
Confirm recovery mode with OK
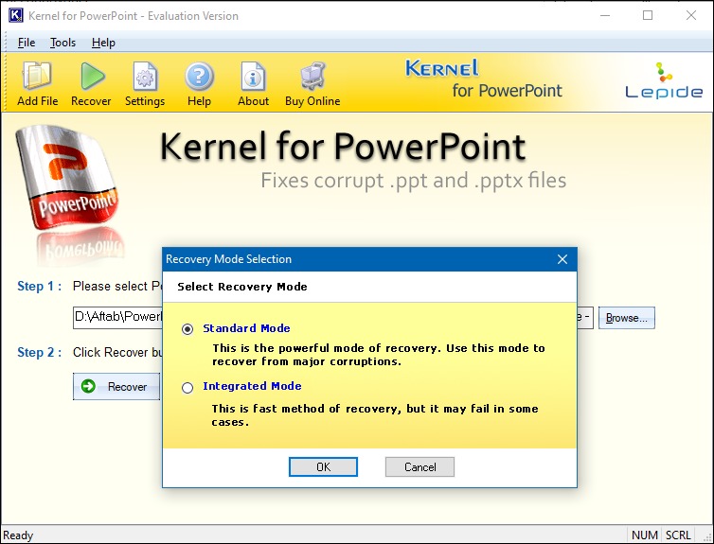coord(323,466)
